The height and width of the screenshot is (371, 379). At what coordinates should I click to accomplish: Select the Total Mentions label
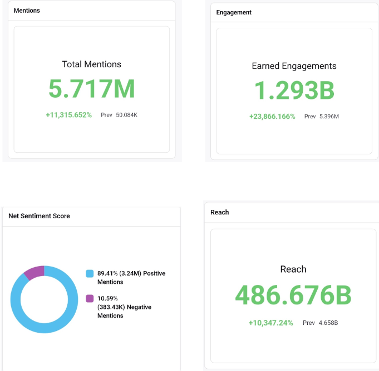(91, 64)
